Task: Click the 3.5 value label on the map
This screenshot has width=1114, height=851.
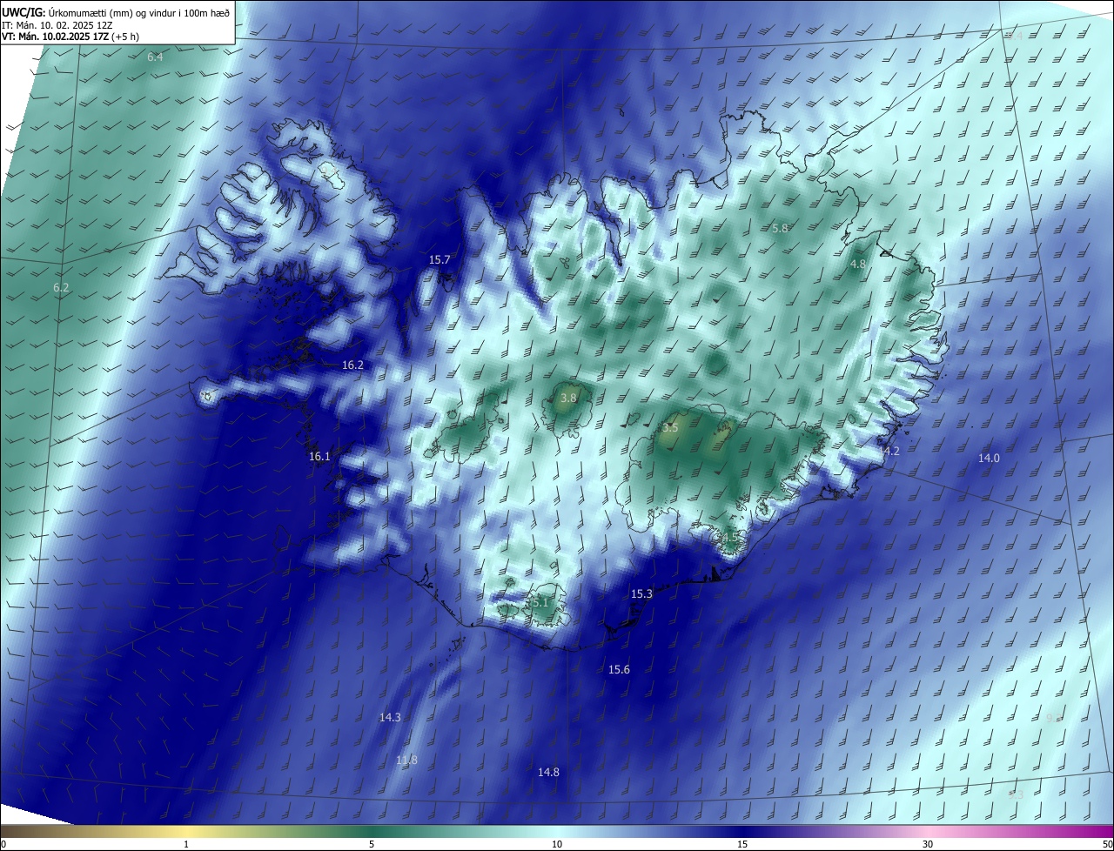Action: point(670,428)
